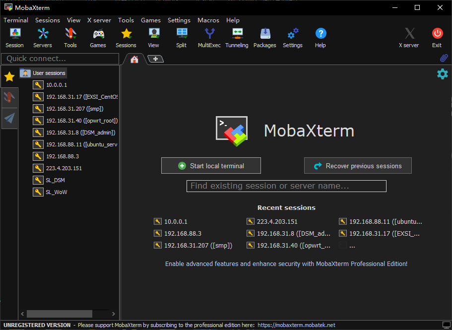Click the Tunneling toolbar icon
Screen dimensions: 452x330
[237, 38]
